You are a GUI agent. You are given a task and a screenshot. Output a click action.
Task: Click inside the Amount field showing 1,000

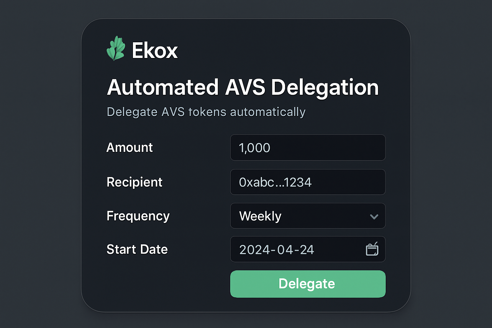point(307,148)
